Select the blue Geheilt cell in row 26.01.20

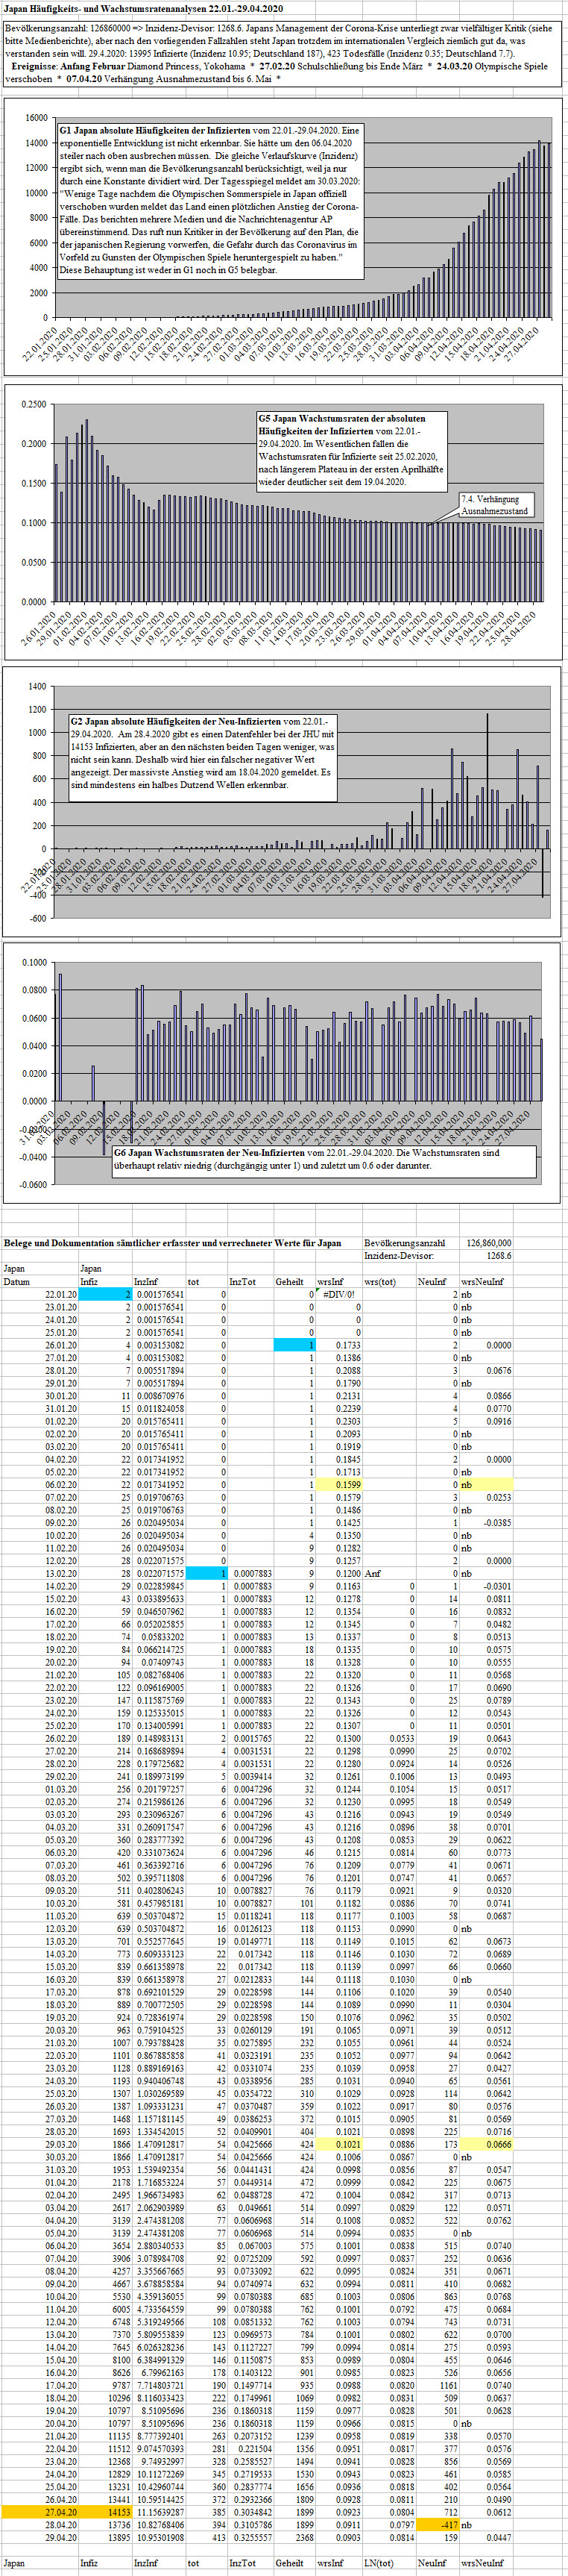pyautogui.click(x=295, y=1345)
